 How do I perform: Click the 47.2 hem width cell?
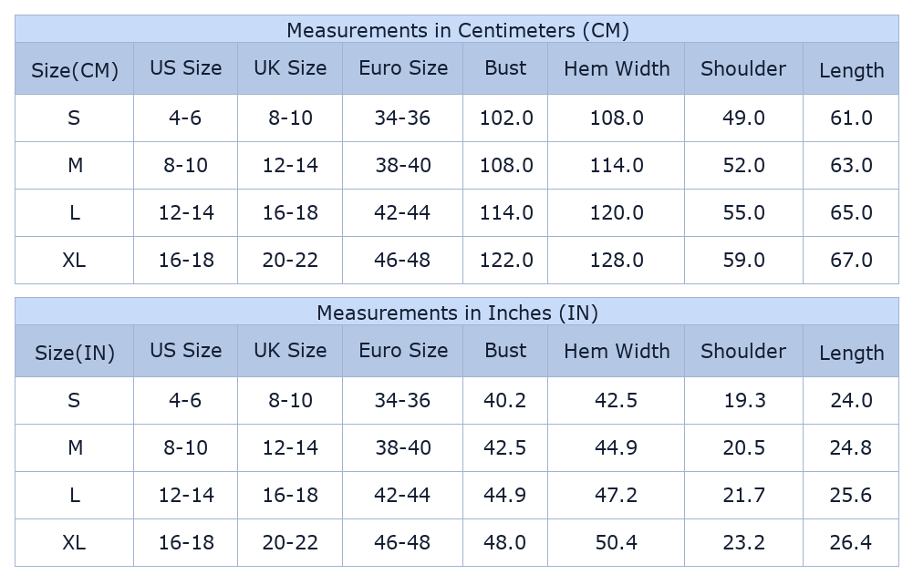tap(617, 495)
